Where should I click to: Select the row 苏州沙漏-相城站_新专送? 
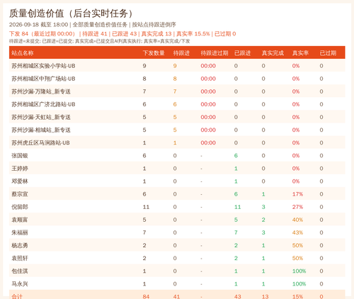[x=177, y=130]
